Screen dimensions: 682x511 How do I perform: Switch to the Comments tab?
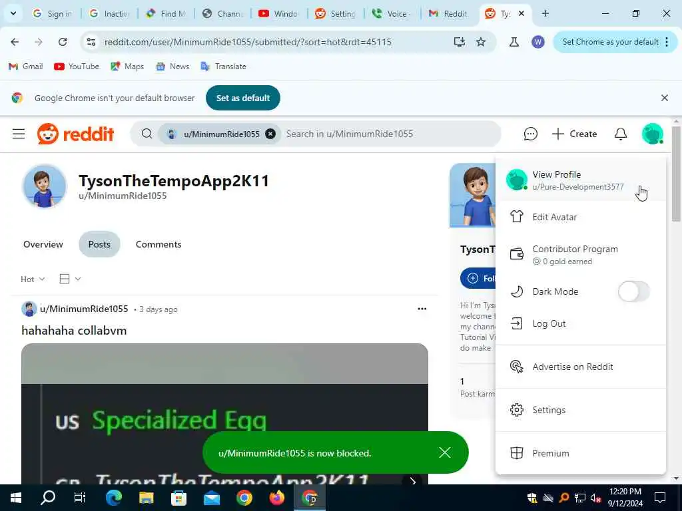point(159,244)
